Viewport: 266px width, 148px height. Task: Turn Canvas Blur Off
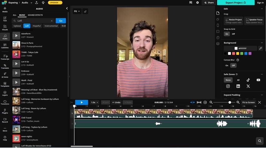pyautogui.click(x=233, y=65)
